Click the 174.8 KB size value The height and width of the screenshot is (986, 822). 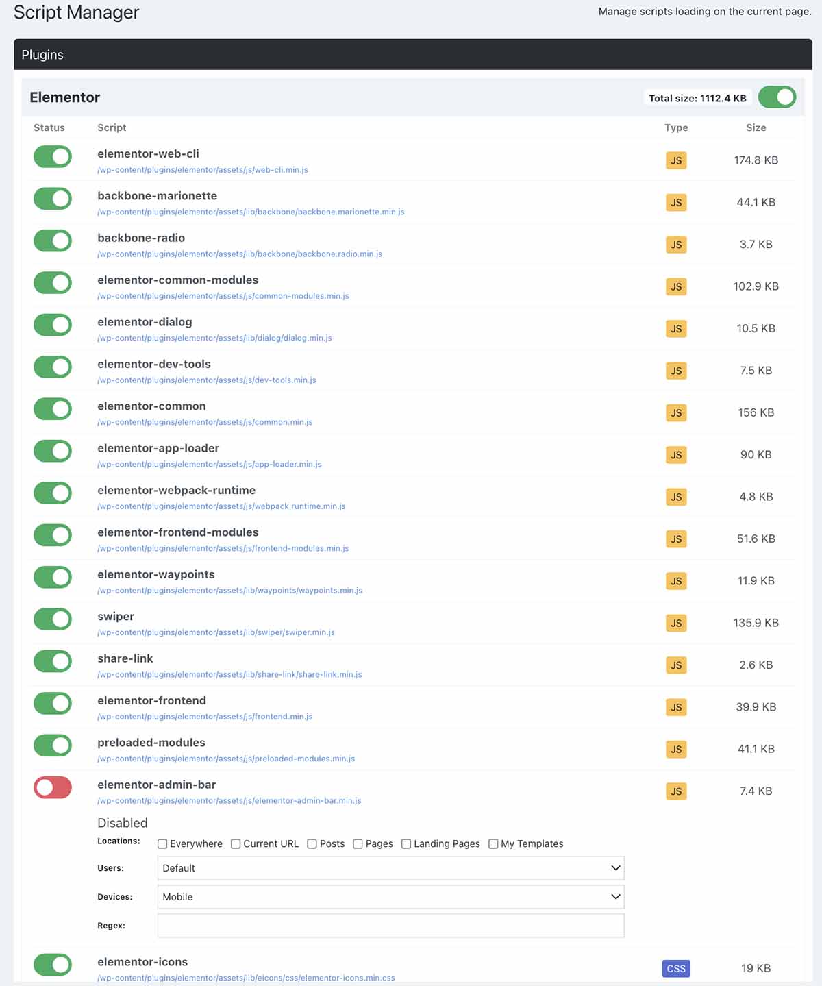756,160
